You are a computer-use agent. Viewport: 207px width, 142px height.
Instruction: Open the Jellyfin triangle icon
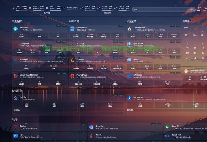pyautogui.click(x=16, y=98)
